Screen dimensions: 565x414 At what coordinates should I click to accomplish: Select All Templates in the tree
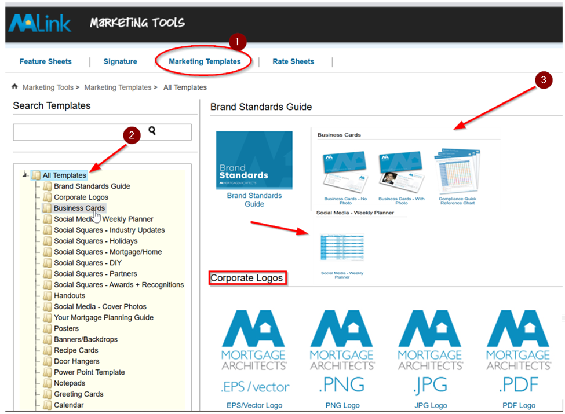[x=64, y=175]
